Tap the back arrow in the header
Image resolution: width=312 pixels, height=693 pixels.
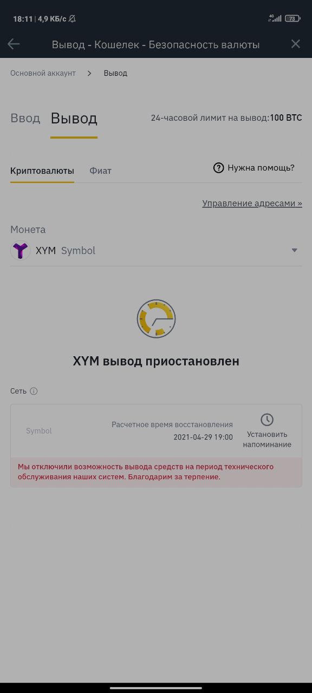(x=14, y=44)
